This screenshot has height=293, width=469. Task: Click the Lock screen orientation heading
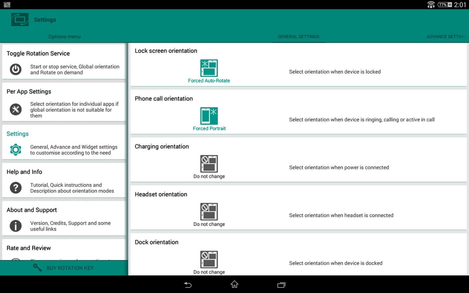(166, 51)
